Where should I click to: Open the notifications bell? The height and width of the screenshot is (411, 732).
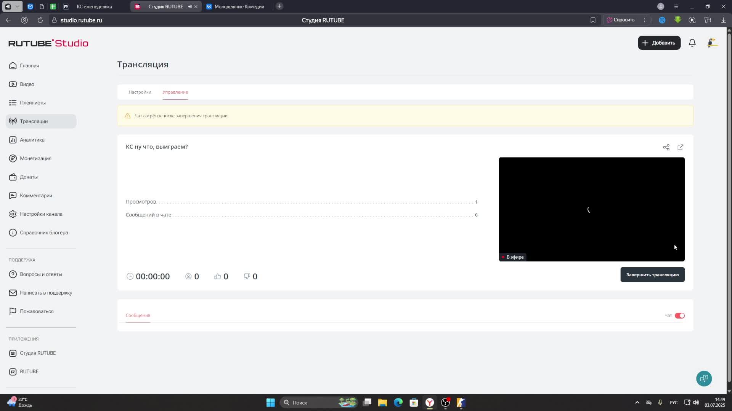692,43
